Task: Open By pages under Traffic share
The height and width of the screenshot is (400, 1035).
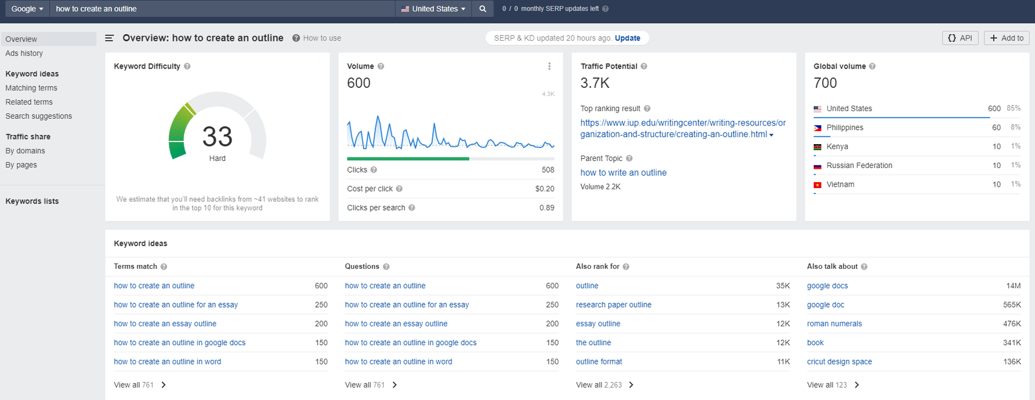Action: [x=21, y=165]
